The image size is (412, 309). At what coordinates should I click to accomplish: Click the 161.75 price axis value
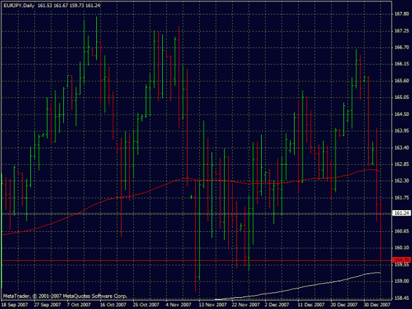pos(402,198)
